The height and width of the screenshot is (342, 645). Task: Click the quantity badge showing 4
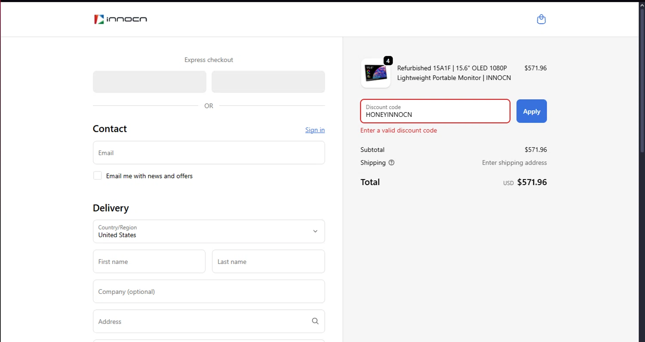tap(388, 61)
